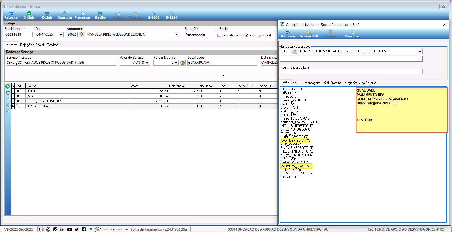Click the Autônomo search magnifier icon
Viewport: 452px width, 232px height.
pos(82,34)
